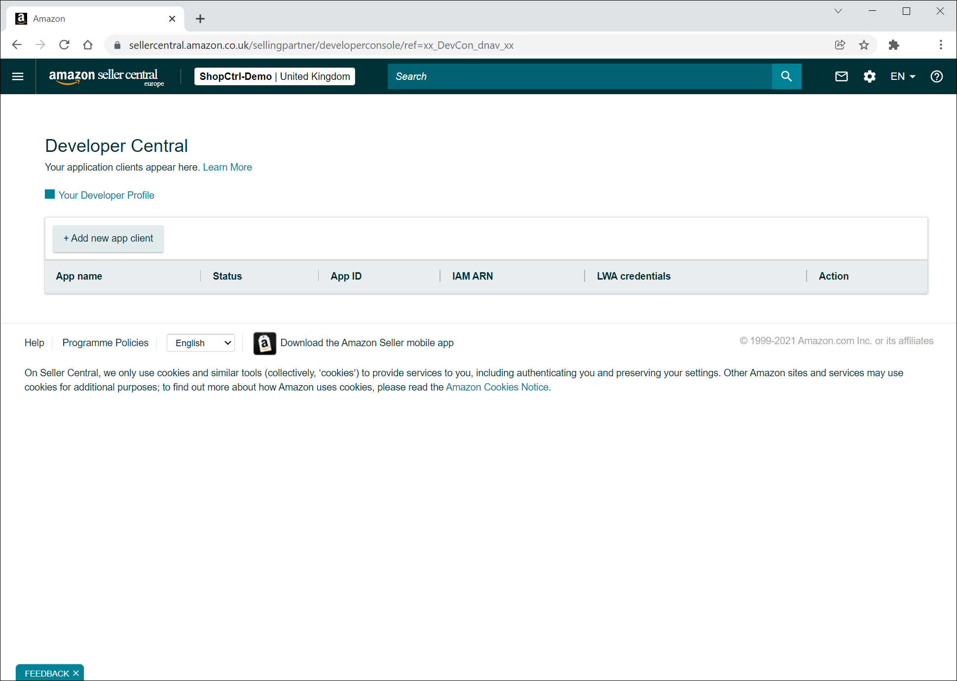Viewport: 957px width, 681px height.
Task: Open the hamburger navigation menu
Action: coord(18,76)
